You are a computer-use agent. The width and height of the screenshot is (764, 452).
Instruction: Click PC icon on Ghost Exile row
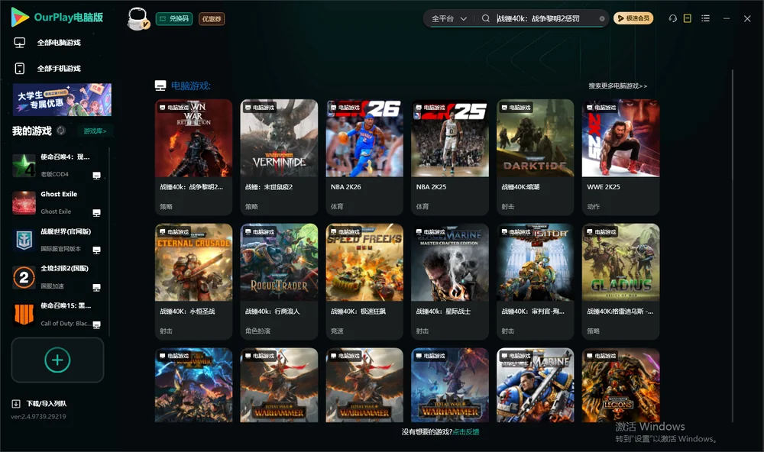click(96, 213)
